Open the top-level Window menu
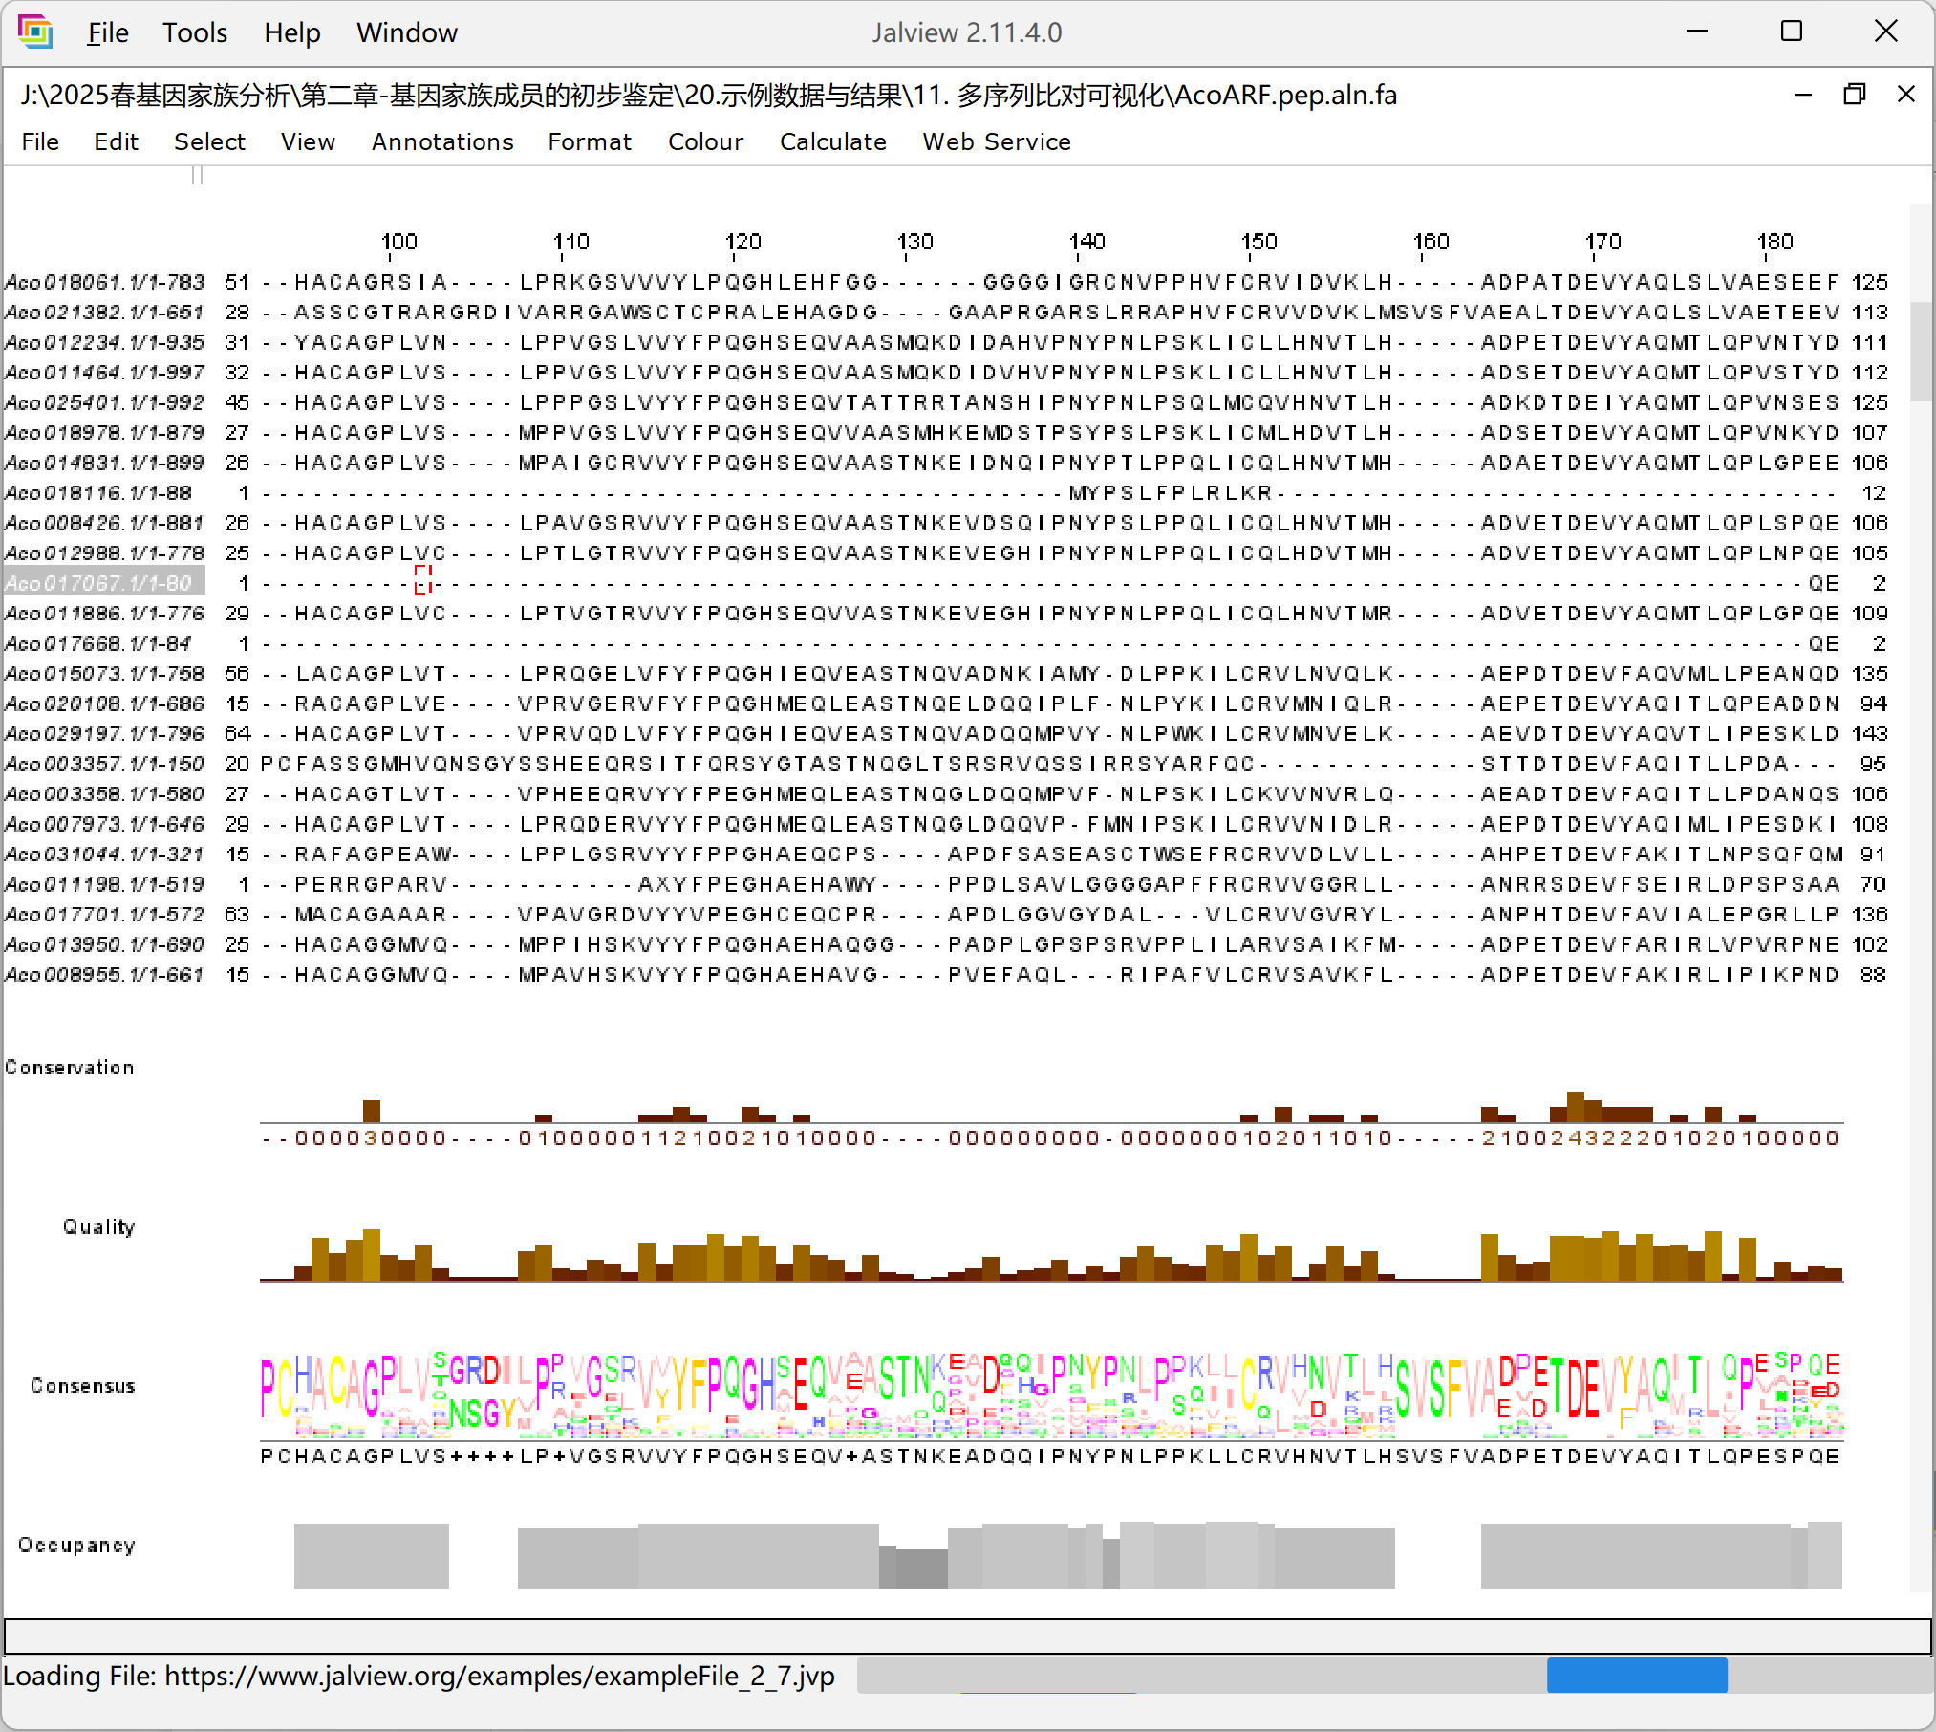Image resolution: width=1936 pixels, height=1732 pixels. click(406, 33)
